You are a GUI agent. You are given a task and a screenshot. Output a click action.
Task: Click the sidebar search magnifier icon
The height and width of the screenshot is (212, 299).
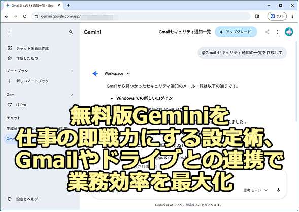coord(71,32)
